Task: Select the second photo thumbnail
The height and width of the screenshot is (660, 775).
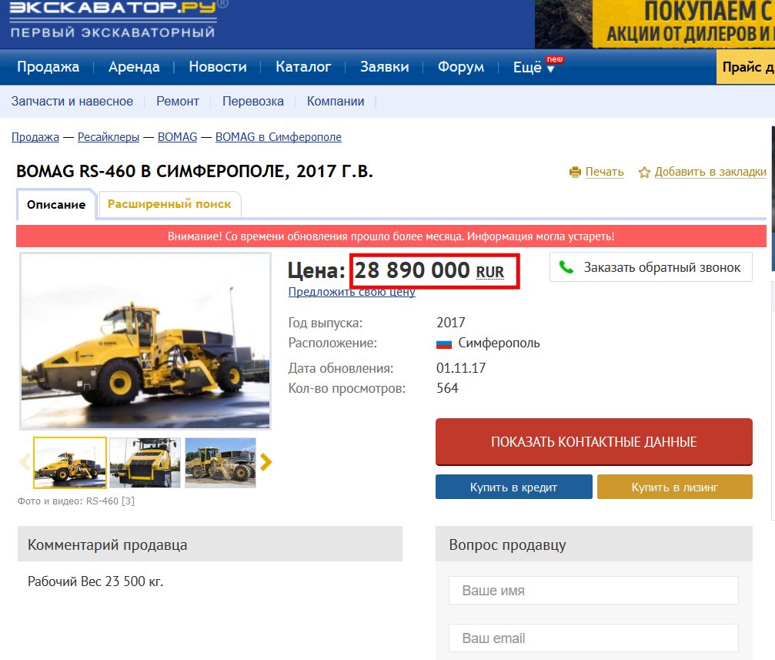Action: coord(145,462)
